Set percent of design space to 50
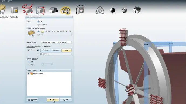Viewport: 186px width, 104px height. coord(70,31)
